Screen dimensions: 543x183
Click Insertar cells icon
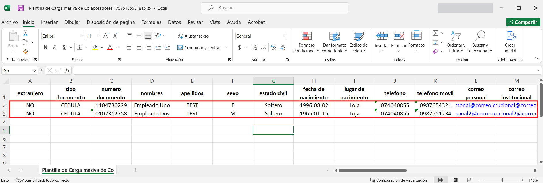coord(382,36)
